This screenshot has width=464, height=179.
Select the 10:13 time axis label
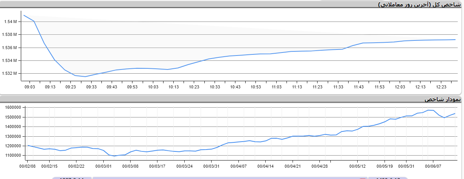point(173,87)
